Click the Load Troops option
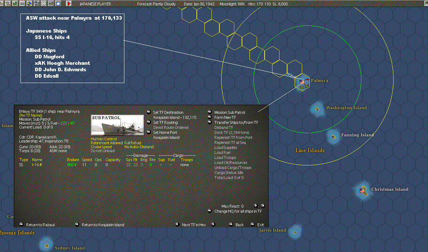The image size is (428, 252). pos(225,157)
